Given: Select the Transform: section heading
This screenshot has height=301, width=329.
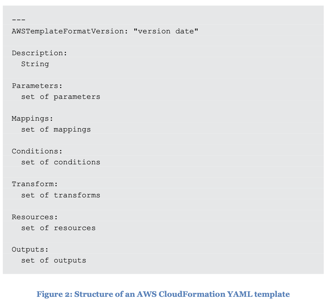Looking at the screenshot, I should tap(35, 184).
